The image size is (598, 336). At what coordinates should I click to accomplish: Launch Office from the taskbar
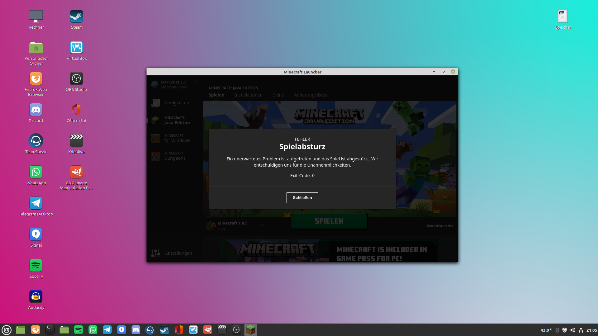click(x=179, y=330)
